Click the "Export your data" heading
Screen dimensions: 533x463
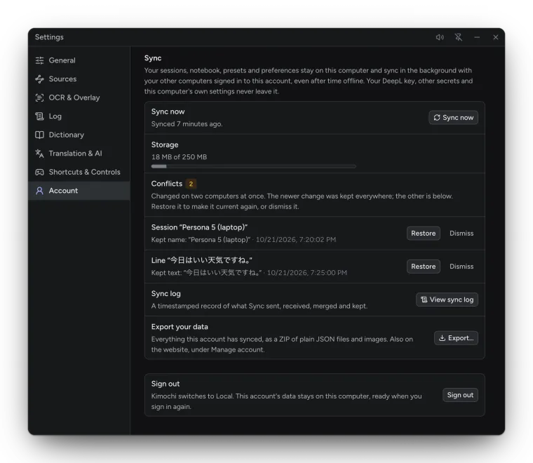(180, 327)
